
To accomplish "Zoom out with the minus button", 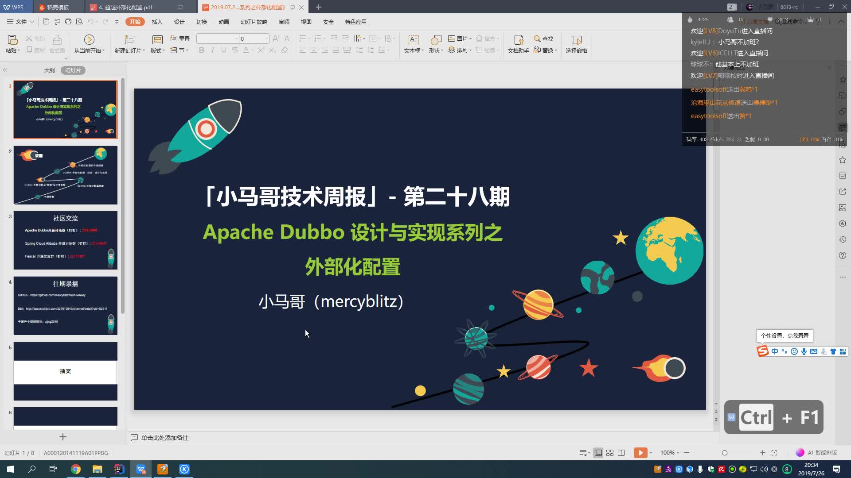I will tap(687, 453).
